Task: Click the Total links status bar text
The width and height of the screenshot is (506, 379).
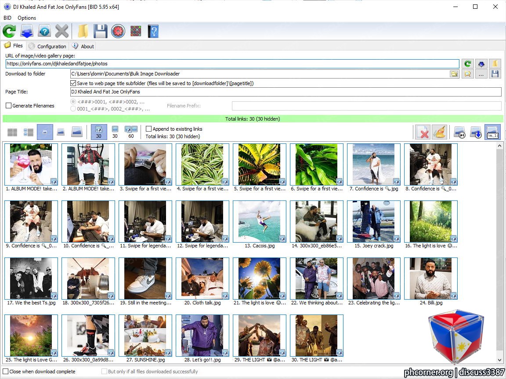Action: coord(253,119)
